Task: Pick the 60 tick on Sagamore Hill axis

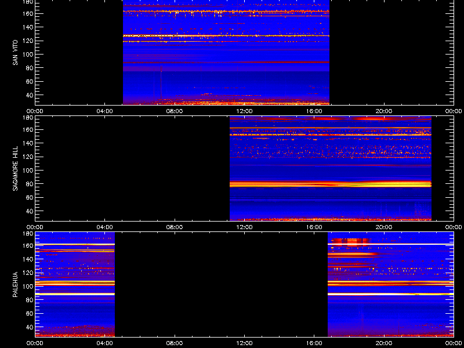Action: click(30, 198)
